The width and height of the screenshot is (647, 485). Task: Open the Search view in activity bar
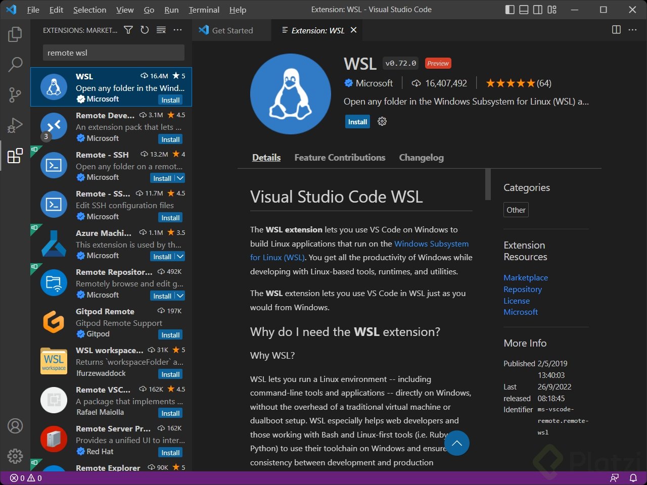[15, 64]
